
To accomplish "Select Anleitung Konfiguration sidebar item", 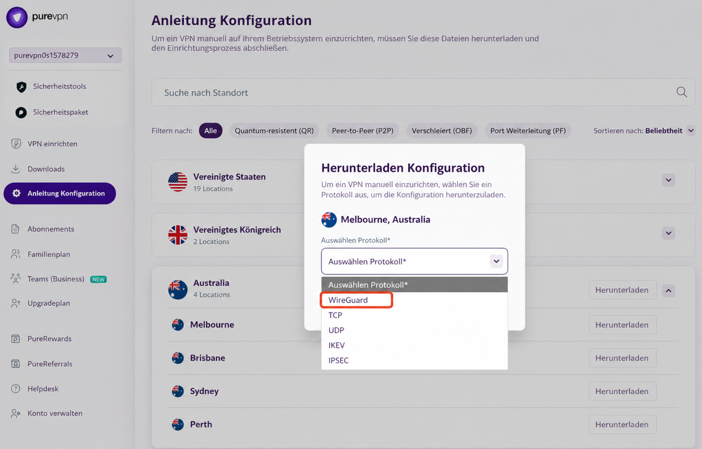I will pos(60,193).
